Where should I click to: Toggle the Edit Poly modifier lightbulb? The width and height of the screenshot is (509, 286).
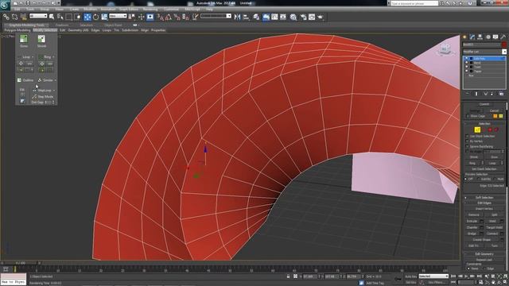[467, 59]
